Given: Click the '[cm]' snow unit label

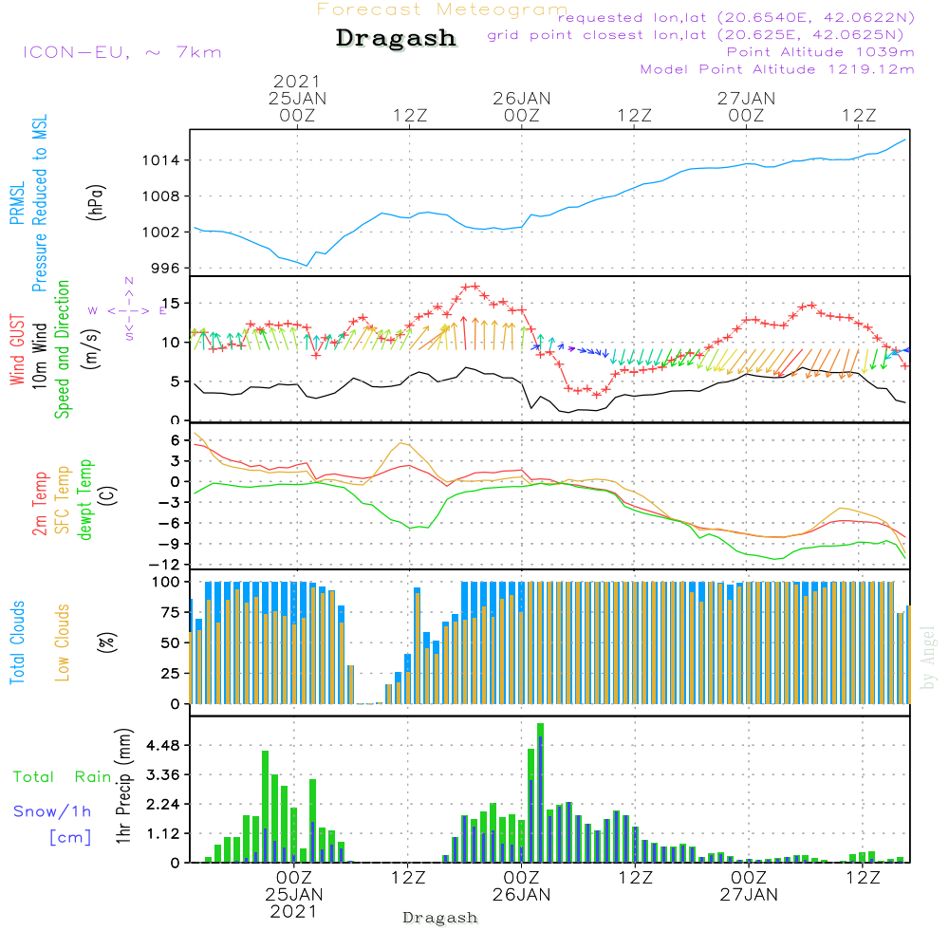Looking at the screenshot, I should (x=70, y=837).
